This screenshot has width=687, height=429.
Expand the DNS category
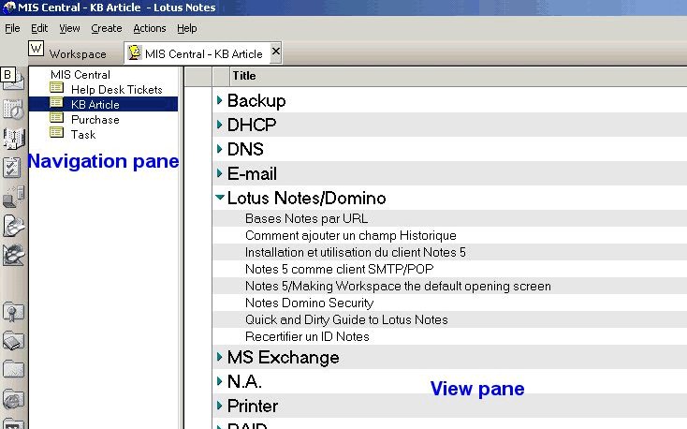tap(220, 149)
